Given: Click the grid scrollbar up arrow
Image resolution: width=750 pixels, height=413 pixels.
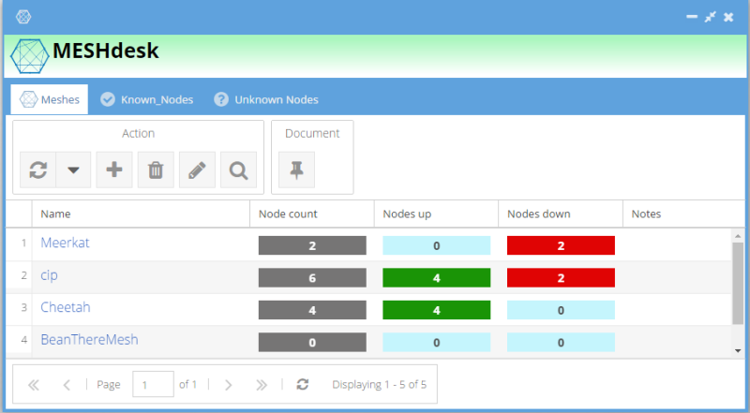Looking at the screenshot, I should coord(738,236).
